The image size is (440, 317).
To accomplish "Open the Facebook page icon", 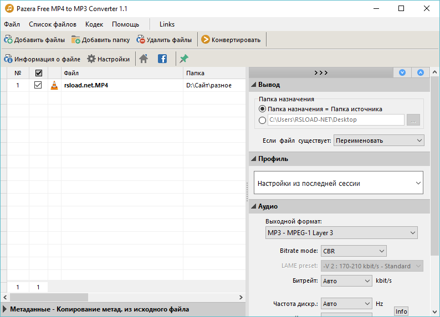I will pos(162,59).
